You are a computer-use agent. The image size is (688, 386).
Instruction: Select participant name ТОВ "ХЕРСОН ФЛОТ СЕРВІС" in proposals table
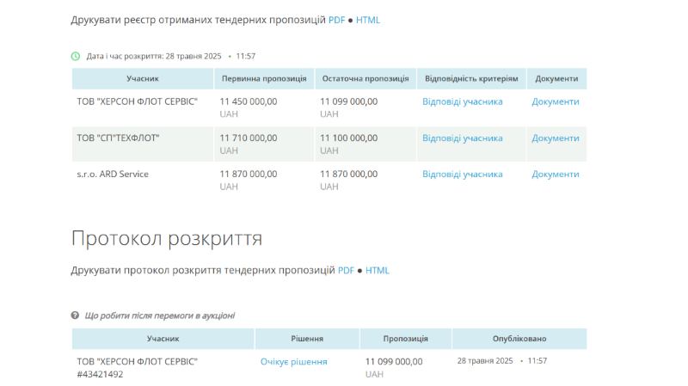[x=138, y=101]
